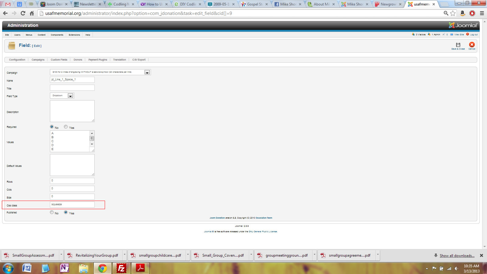
Task: Switch to the Configuration tab
Action: pos(17,60)
